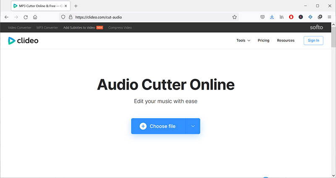
Task: Bookmark this page with the star icon
Action: 234,17
